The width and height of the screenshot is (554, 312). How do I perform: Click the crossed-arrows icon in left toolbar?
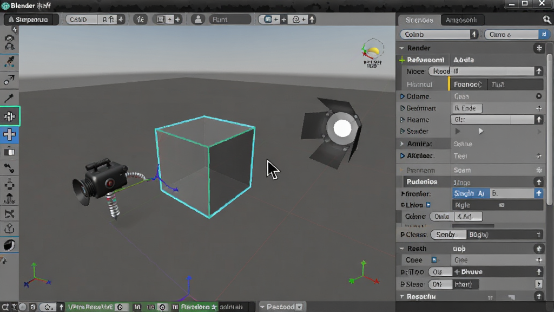click(9, 213)
